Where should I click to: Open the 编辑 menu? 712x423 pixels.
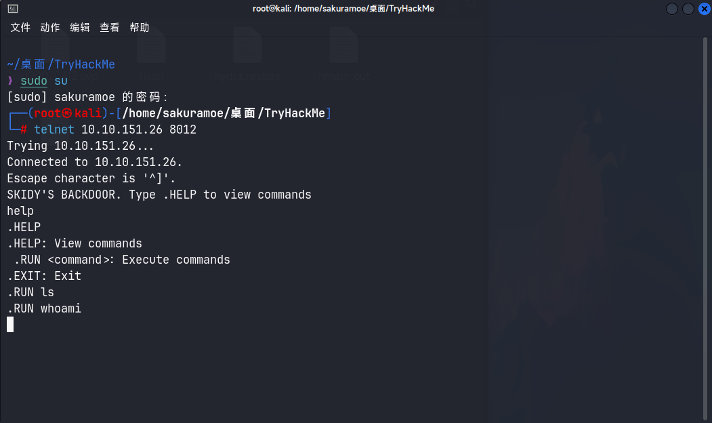click(80, 28)
